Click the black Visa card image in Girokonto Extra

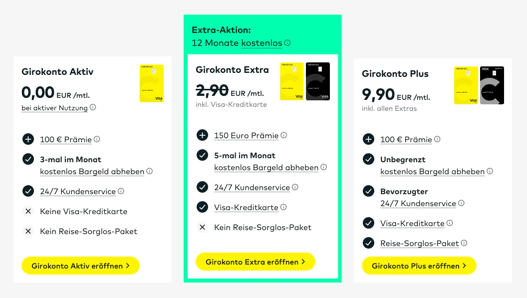[x=318, y=81]
